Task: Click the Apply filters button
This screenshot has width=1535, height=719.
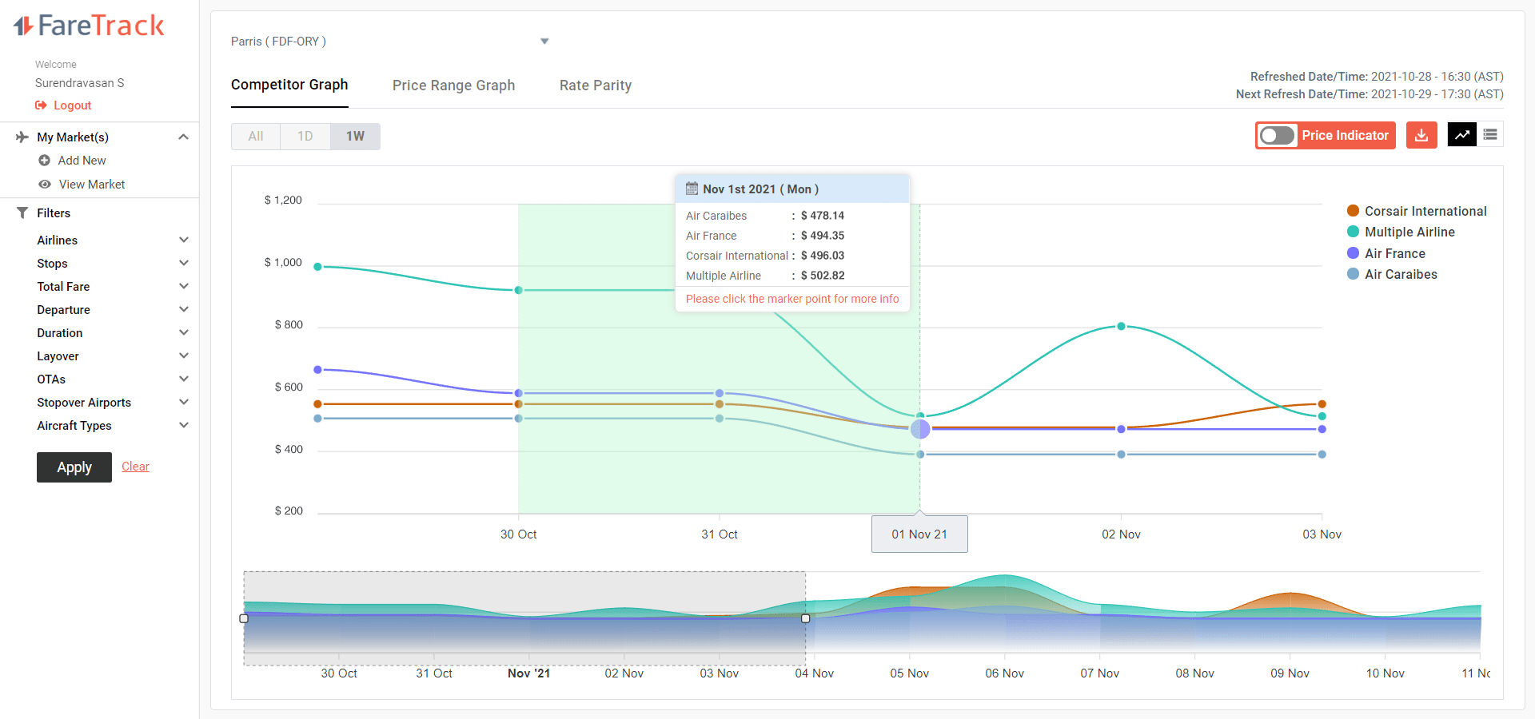Action: pyautogui.click(x=74, y=467)
